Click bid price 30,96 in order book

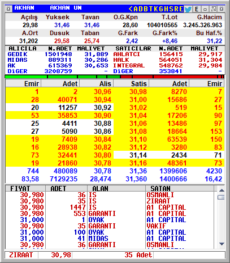pyautogui.click(x=103, y=92)
